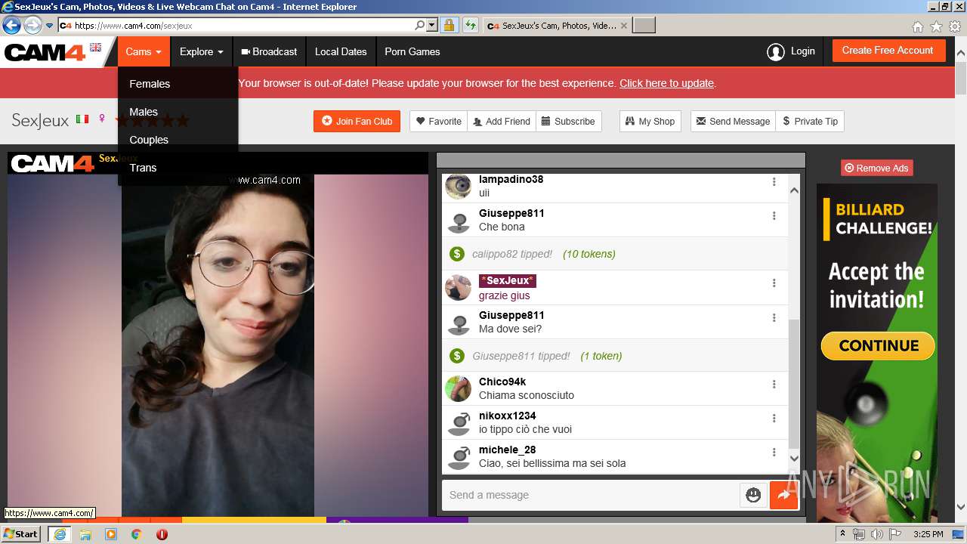Click the My Shop button
Viewport: 967px width, 544px height.
(650, 121)
